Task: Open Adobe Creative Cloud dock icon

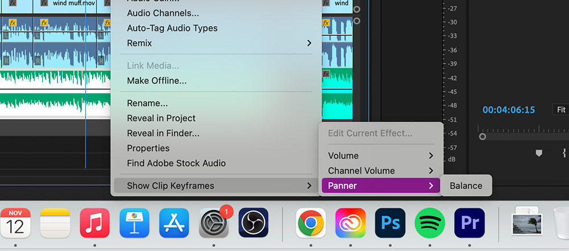Action: 351,223
